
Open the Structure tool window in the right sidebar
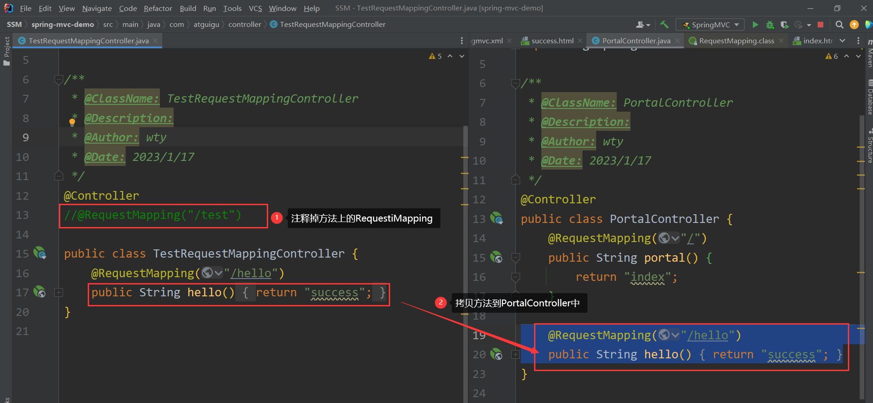click(869, 146)
